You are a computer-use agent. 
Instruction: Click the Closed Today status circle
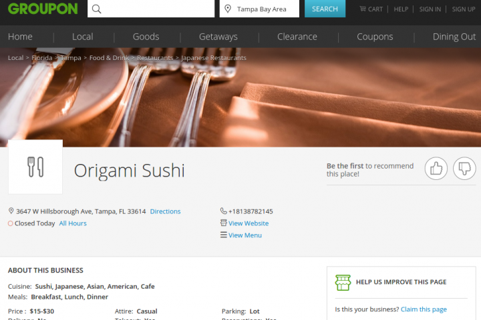(x=11, y=223)
